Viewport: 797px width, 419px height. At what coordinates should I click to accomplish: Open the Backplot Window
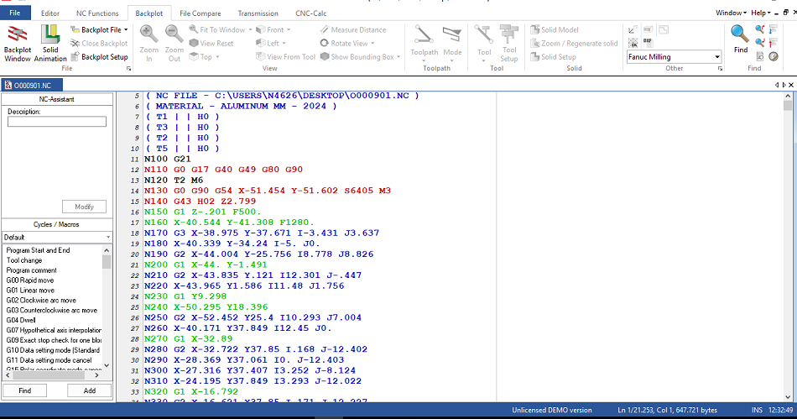coord(18,44)
